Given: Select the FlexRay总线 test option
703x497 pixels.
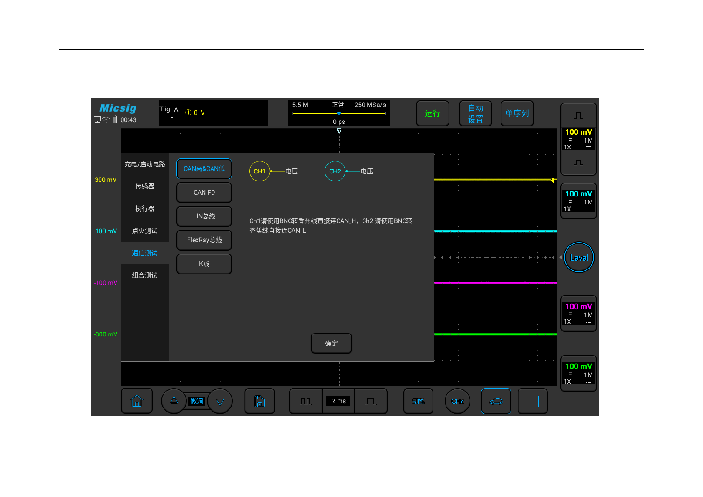Looking at the screenshot, I should [204, 240].
